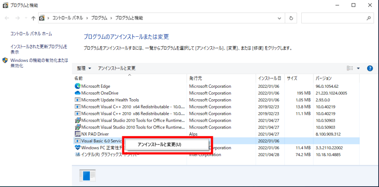Screen dimensions: 379x187
Task: Open Windows の機能の有効化または無効化 link
Action: tap(39, 63)
